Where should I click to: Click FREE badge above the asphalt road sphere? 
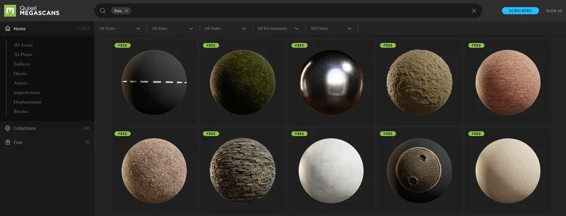tap(122, 45)
